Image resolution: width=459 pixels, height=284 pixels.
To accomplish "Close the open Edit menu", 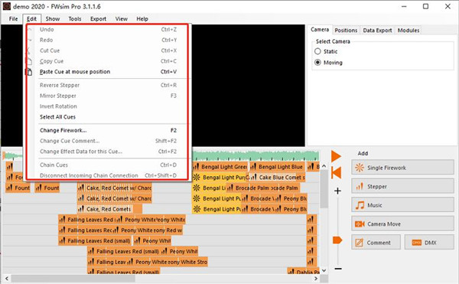I will point(31,18).
